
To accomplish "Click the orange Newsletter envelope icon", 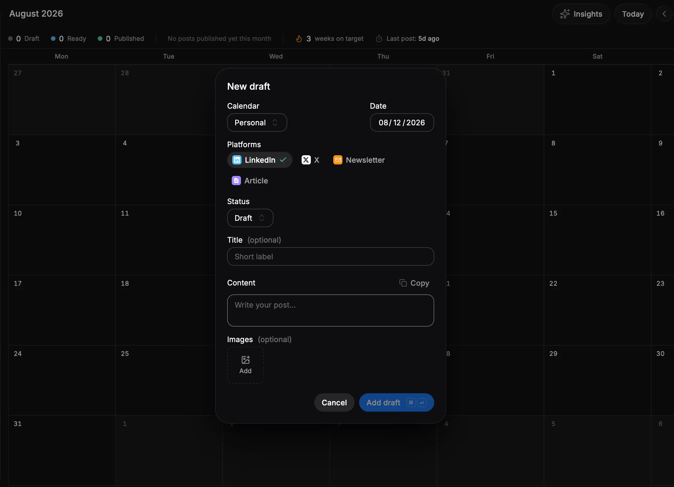I will 338,160.
